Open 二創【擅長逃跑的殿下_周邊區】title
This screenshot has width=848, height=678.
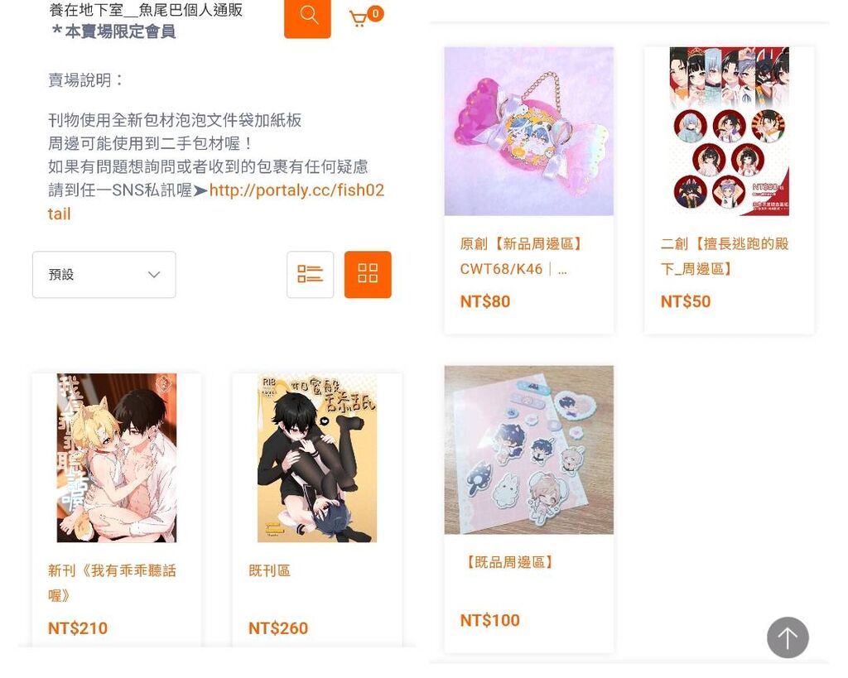[724, 257]
